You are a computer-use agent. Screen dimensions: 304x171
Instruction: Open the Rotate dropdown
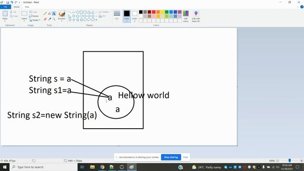35,20
